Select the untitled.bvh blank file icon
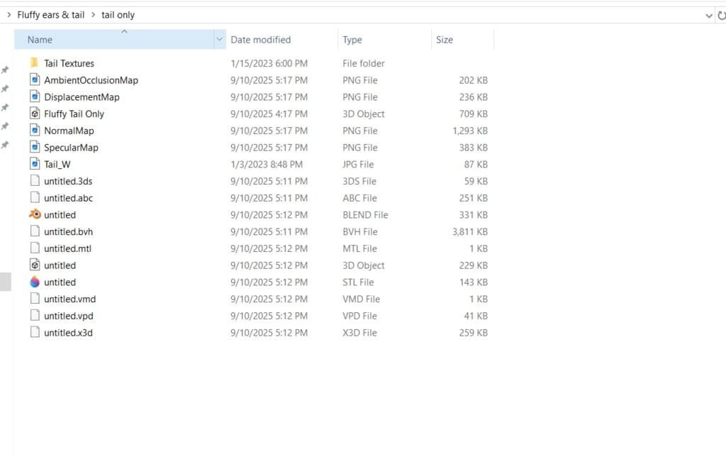 (x=35, y=231)
